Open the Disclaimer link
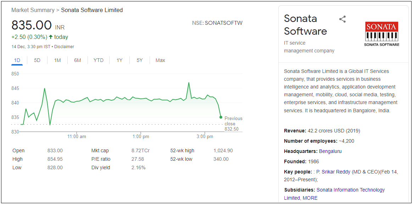The width and height of the screenshot is (413, 205). [x=64, y=47]
